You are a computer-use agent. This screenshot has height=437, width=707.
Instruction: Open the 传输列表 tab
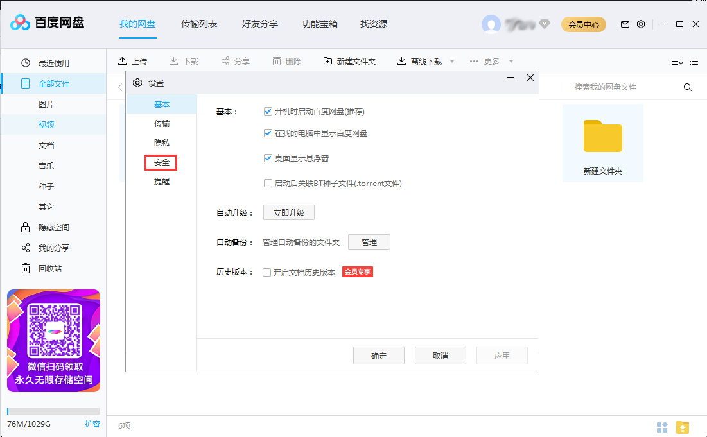[x=198, y=24]
